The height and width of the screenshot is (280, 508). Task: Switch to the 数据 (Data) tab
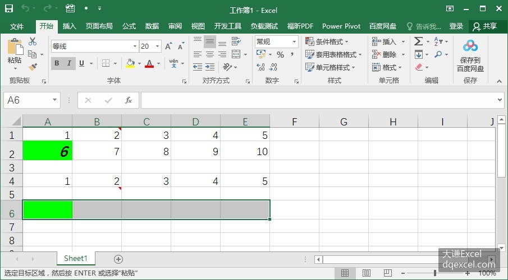[x=152, y=26]
